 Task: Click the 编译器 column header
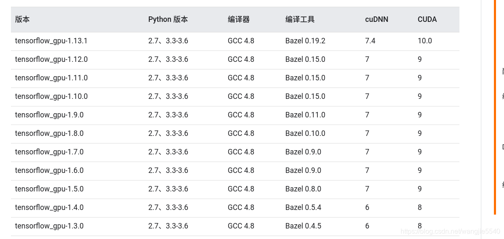[238, 19]
